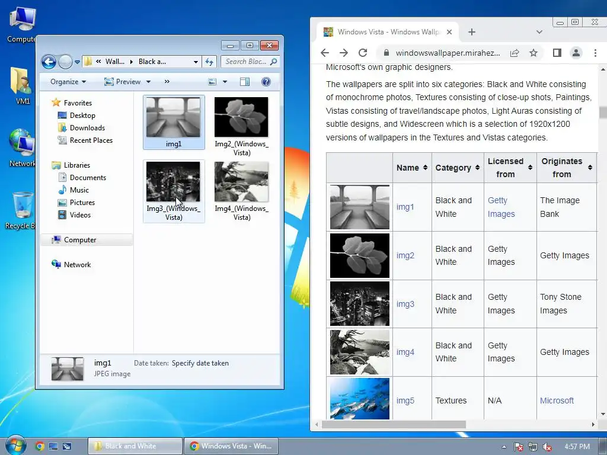Sort table by Originates from column

pyautogui.click(x=567, y=168)
